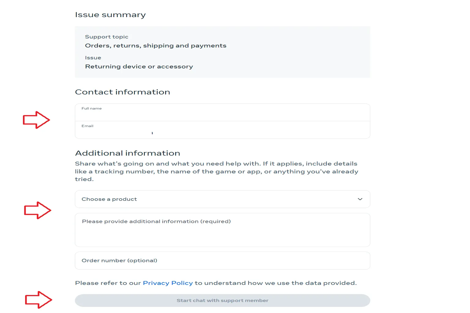Click the Contact information heading
The image size is (470, 313).
pyautogui.click(x=122, y=92)
